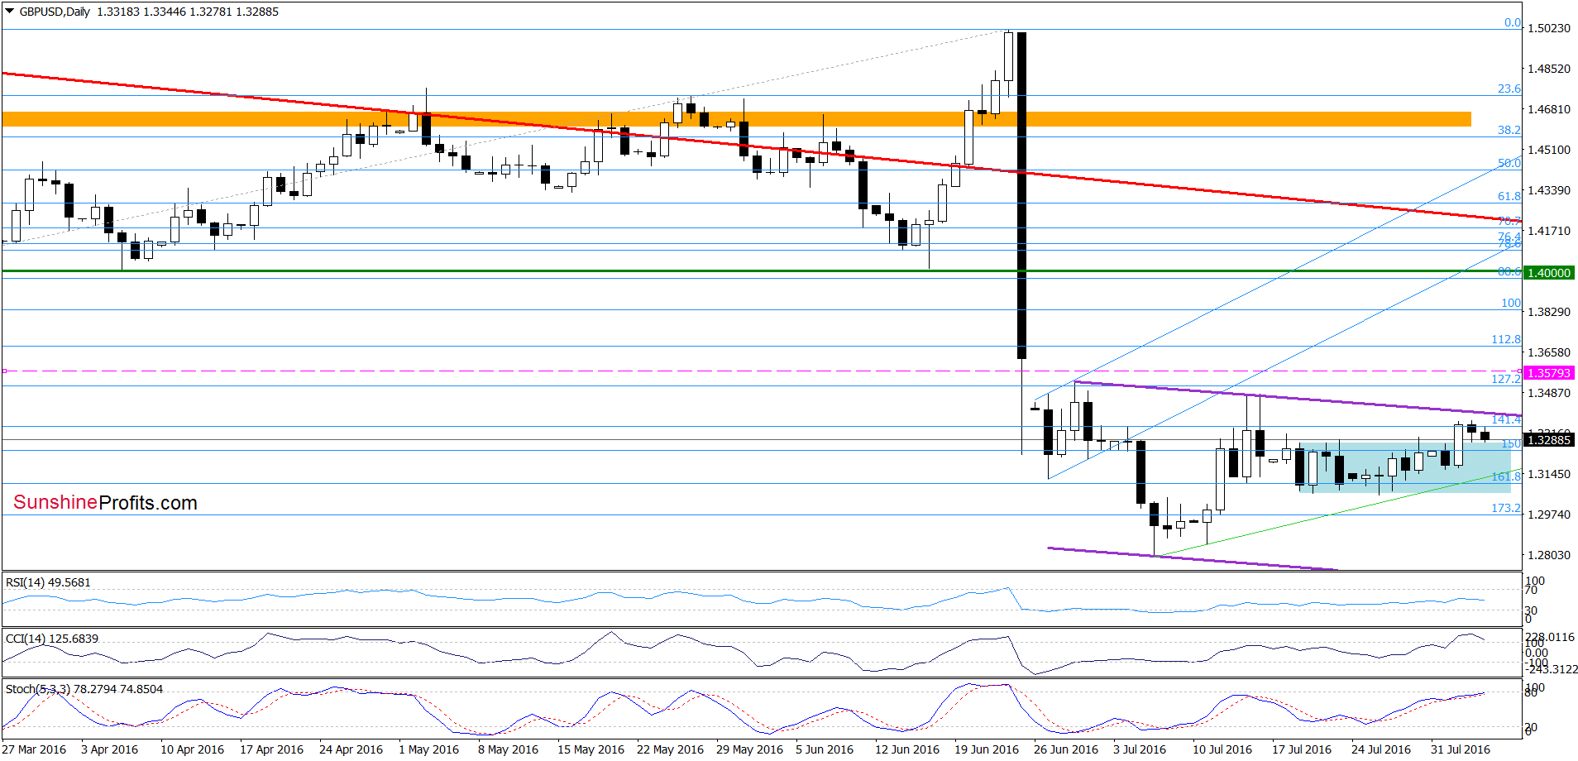Click the 1.29740 price axis value
The height and width of the screenshot is (761, 1578).
pyautogui.click(x=1548, y=515)
